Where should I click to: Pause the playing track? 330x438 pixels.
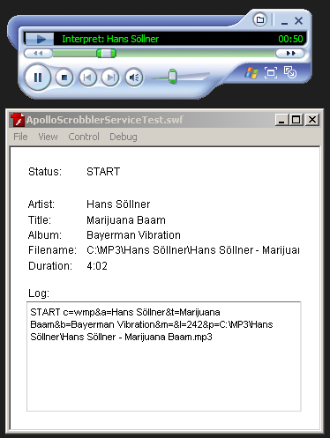(x=38, y=78)
